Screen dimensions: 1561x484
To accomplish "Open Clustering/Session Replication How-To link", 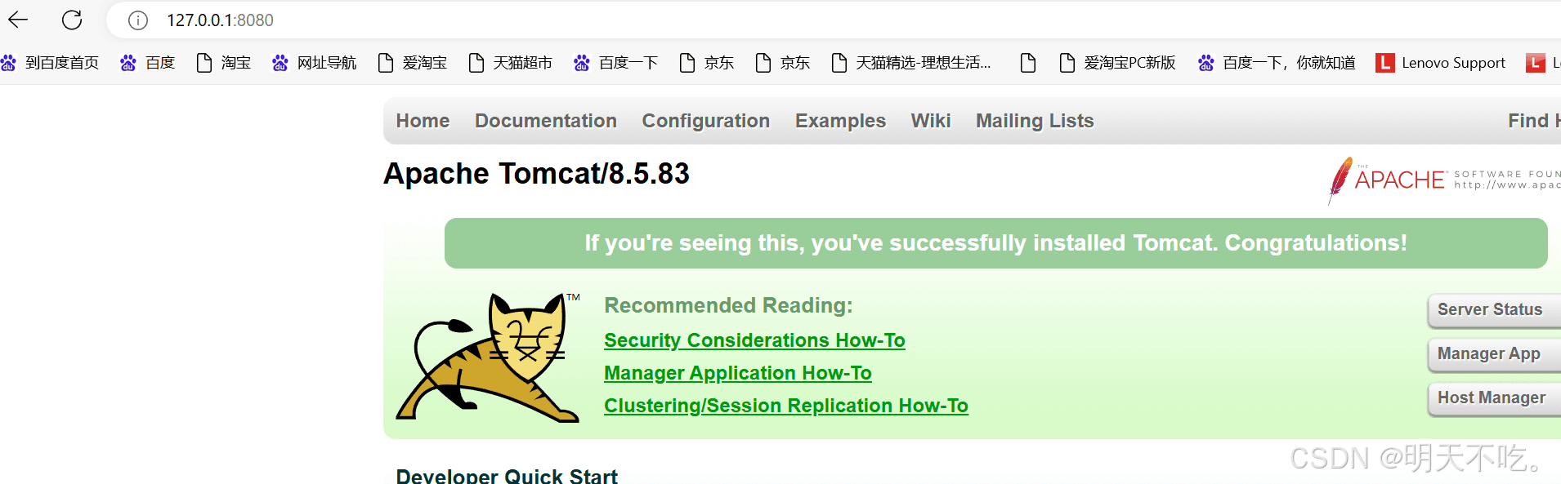I will 785,406.
